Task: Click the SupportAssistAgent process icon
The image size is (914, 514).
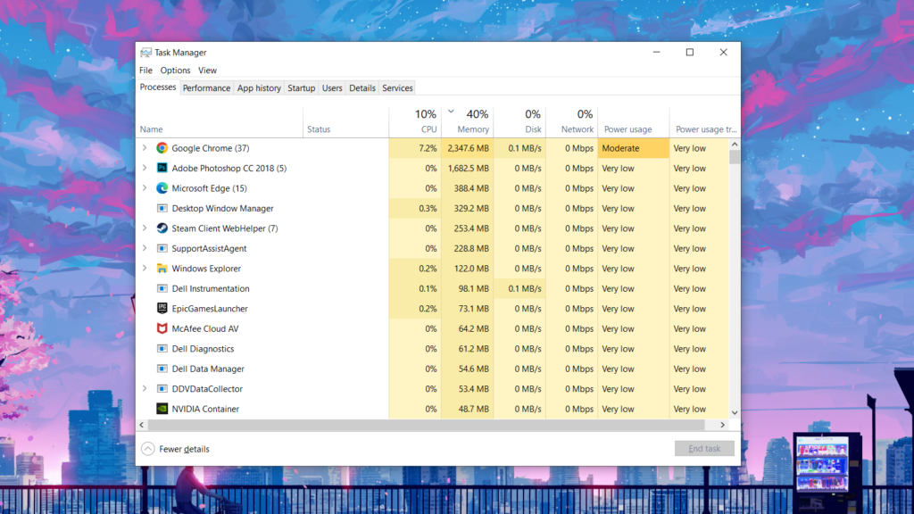Action: click(162, 248)
